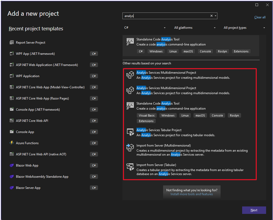Screen dimensions: 273x220
Task: Click the Import from Server (Multidimensional) icon
Action: click(130, 148)
